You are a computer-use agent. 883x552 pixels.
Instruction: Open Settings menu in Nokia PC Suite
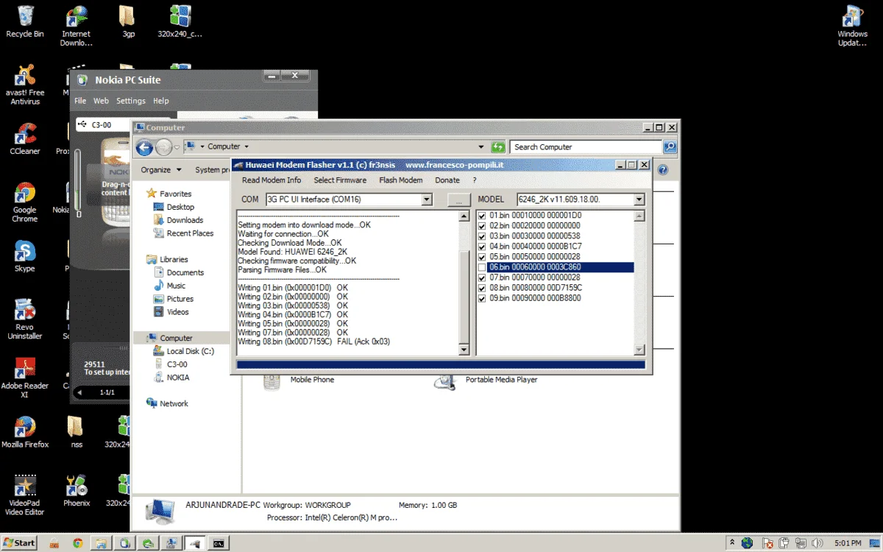pyautogui.click(x=131, y=101)
